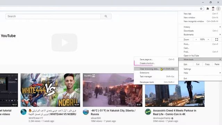Screen dimensions: 222x125
Task: Choose Find from Chrome menu
Action: [200, 52]
